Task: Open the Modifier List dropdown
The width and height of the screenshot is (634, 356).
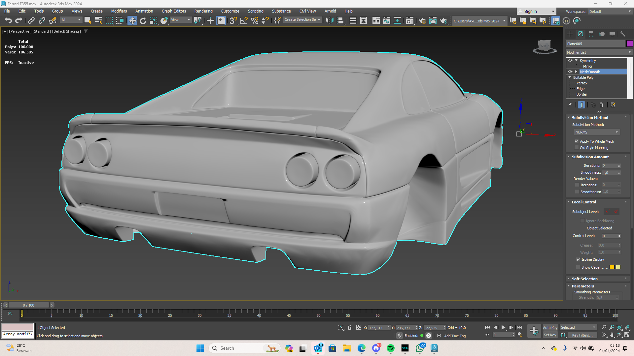Action: (598, 52)
